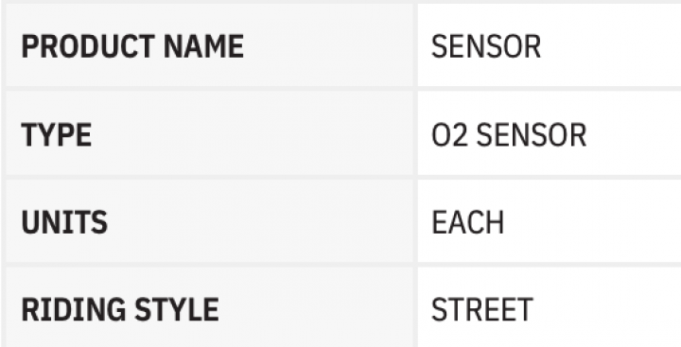Click the PRODUCT NAME label cell
This screenshot has height=347, width=681.
[209, 45]
